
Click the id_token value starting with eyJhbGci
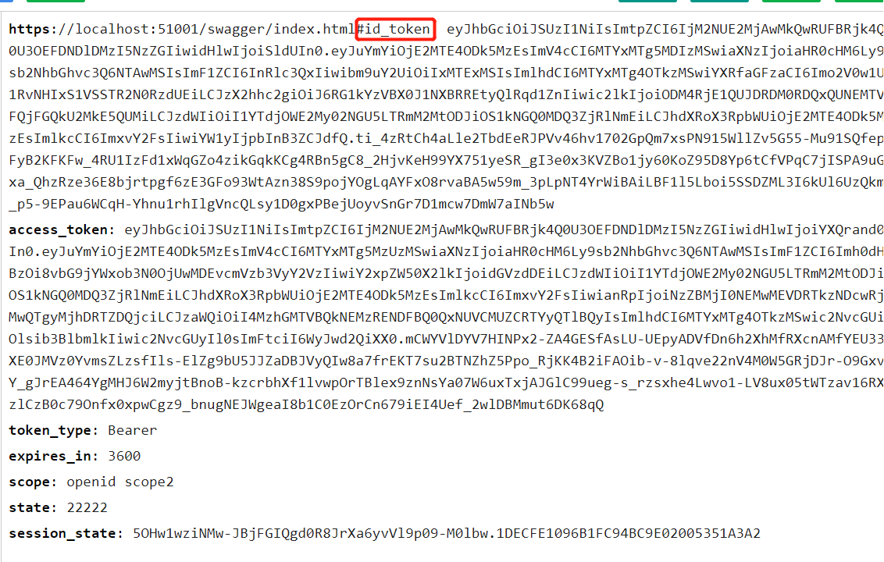coord(665,30)
